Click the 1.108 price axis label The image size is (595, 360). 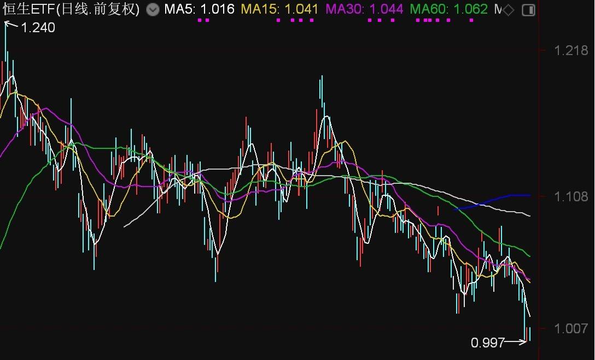point(571,196)
